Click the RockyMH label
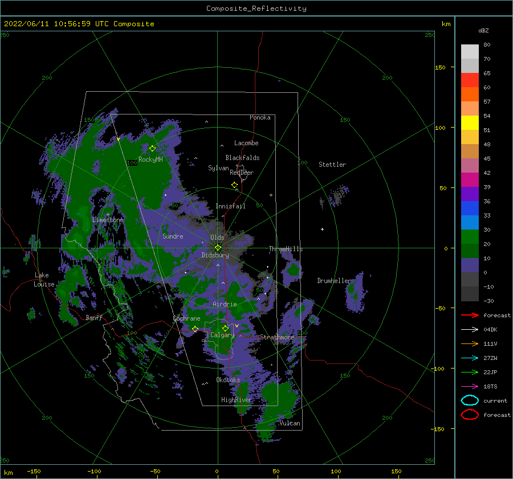513x479 pixels. (x=150, y=159)
